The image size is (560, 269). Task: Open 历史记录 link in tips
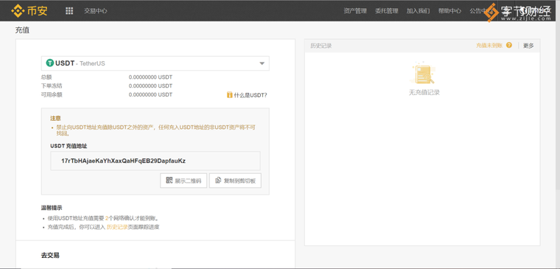point(117,227)
